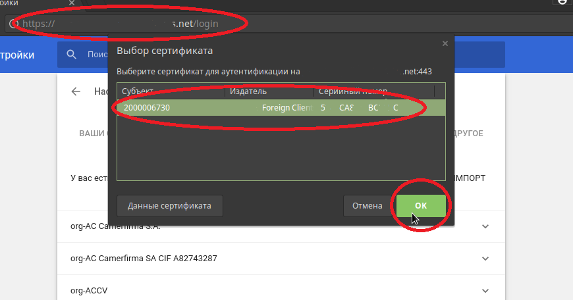This screenshot has width=573, height=300.
Task: Expand org-AC Camerfirma SA CIF A82743287 entry
Action: pyautogui.click(x=485, y=258)
